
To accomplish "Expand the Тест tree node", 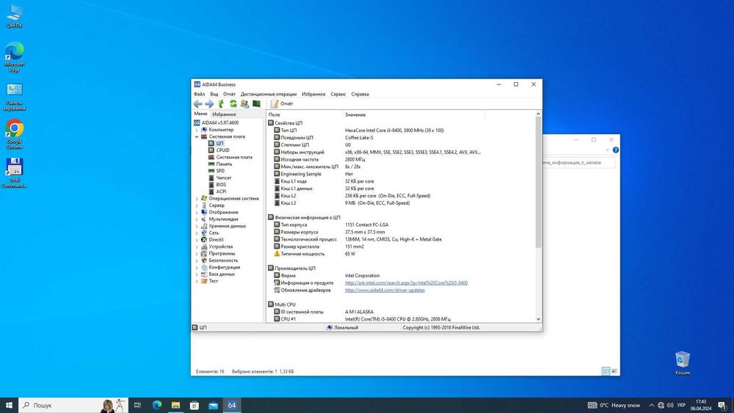I will click(197, 281).
